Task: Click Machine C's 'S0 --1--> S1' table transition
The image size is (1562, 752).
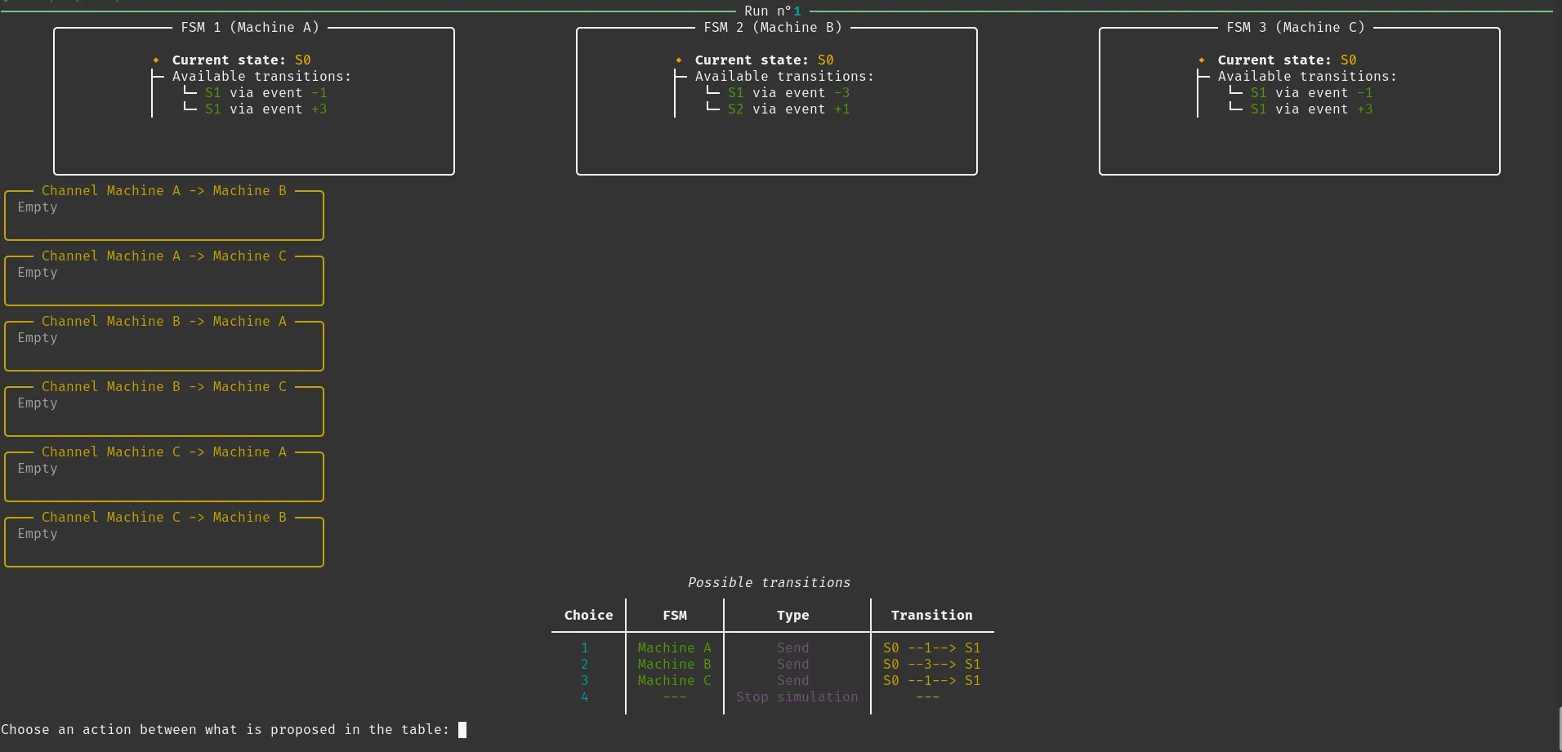Action: click(x=931, y=681)
